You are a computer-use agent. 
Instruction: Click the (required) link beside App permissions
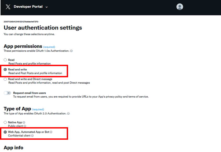tap(49, 47)
